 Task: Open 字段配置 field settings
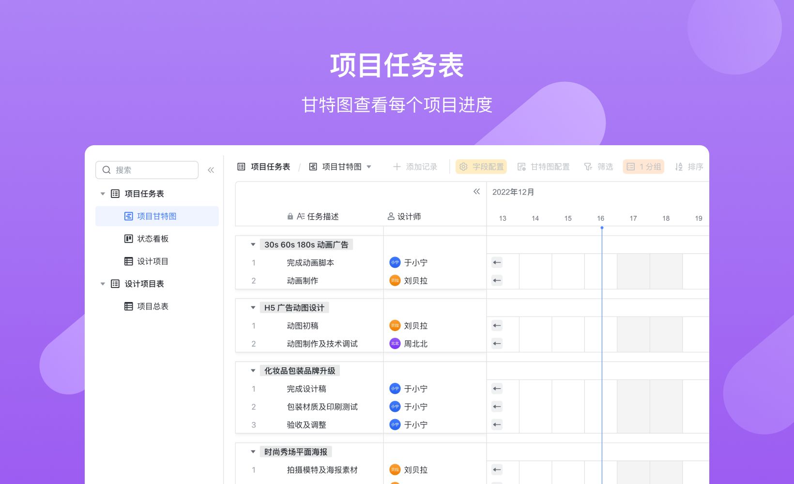click(x=481, y=166)
